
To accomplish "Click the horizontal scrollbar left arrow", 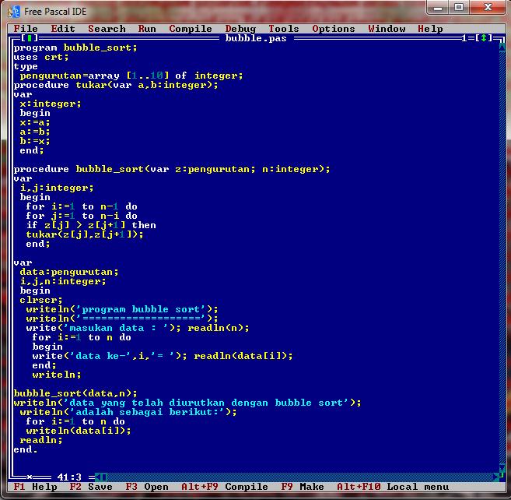I will point(98,477).
